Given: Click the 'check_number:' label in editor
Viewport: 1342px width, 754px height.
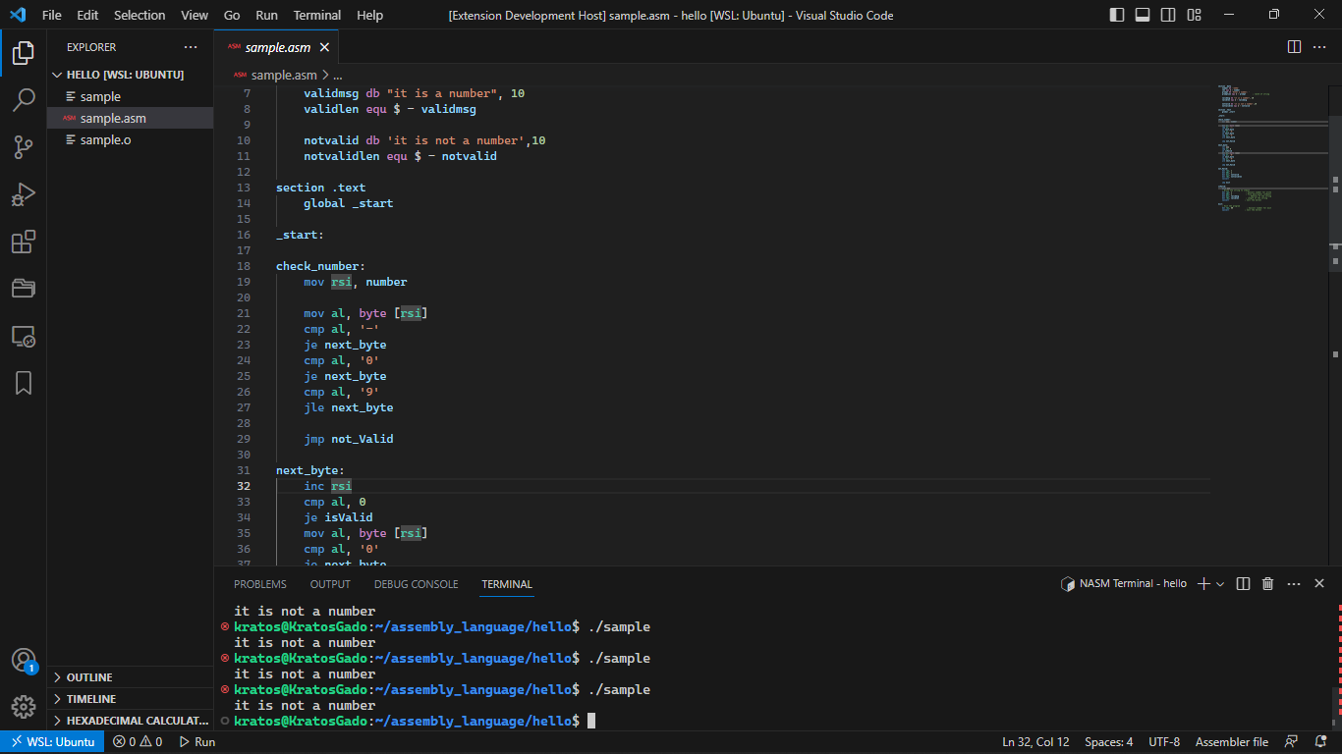Looking at the screenshot, I should [320, 266].
